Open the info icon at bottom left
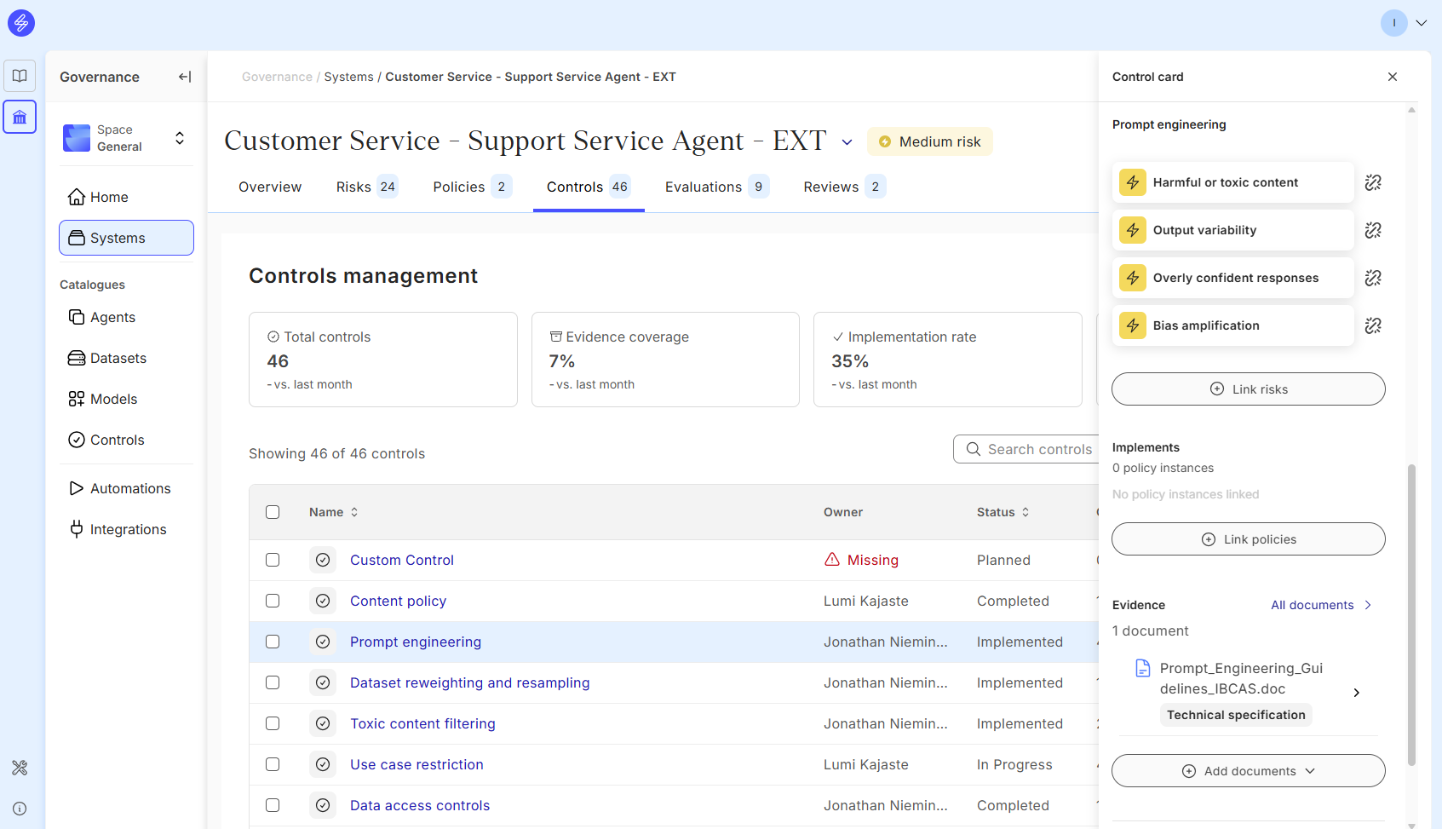 pos(20,809)
